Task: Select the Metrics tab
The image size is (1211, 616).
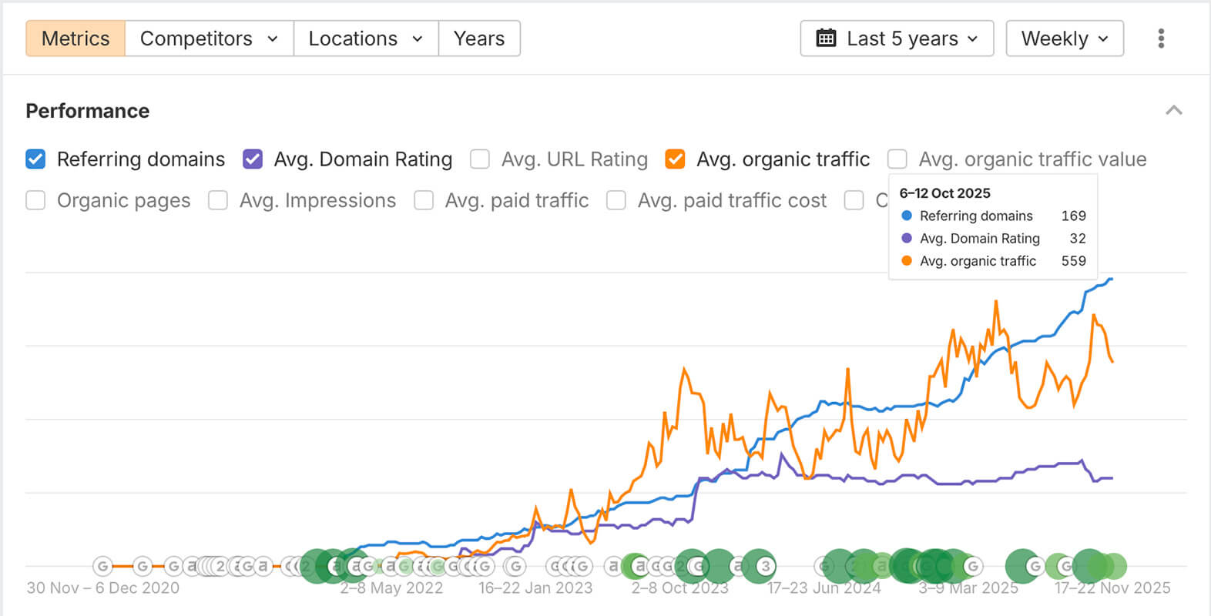Action: pyautogui.click(x=75, y=38)
